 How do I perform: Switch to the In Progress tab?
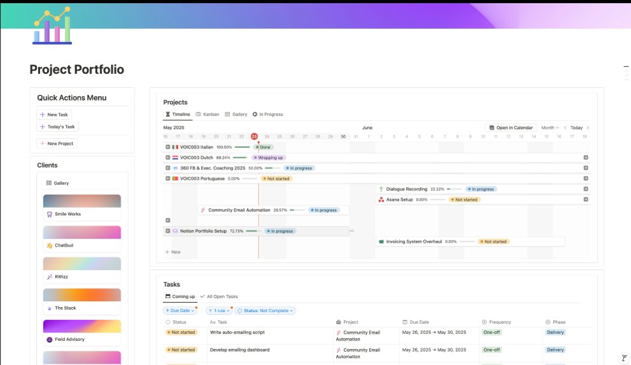tap(267, 114)
